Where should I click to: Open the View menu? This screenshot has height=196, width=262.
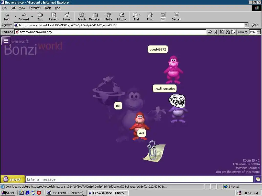22,8
